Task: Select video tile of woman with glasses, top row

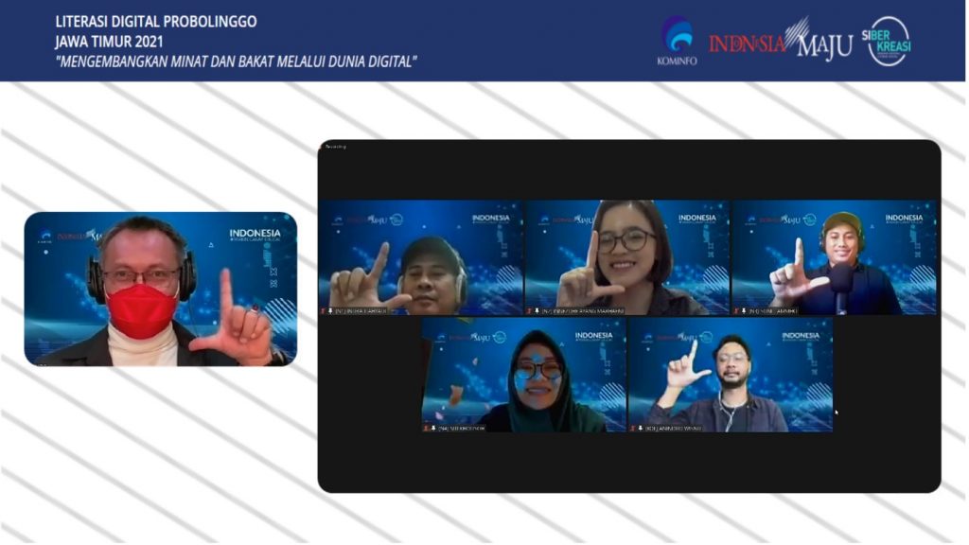Action: point(626,256)
